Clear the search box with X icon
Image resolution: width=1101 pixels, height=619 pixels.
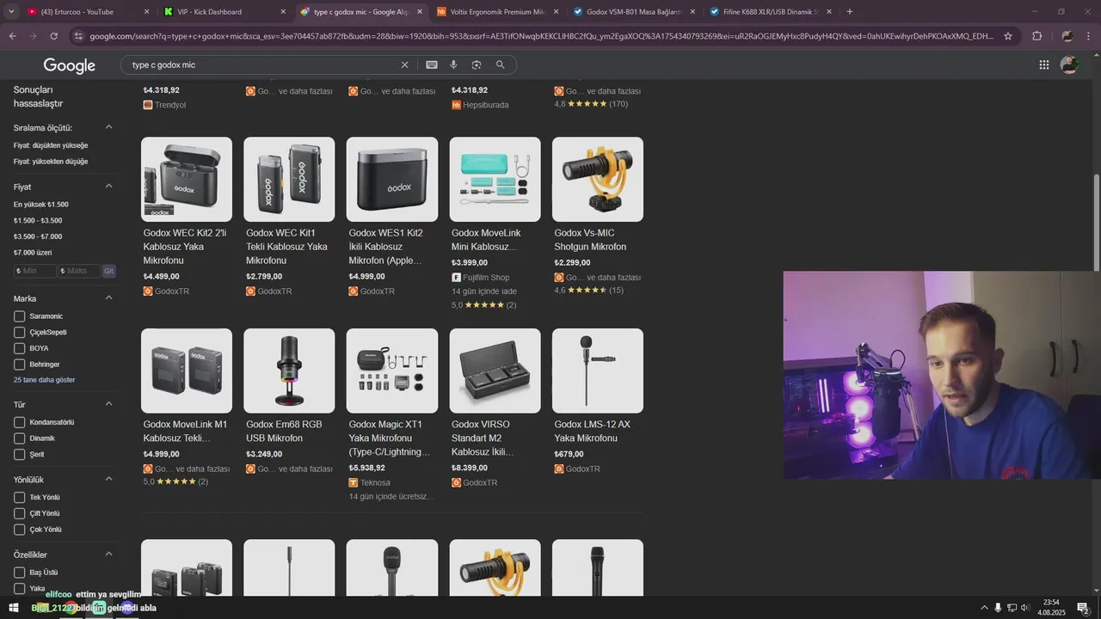(404, 64)
